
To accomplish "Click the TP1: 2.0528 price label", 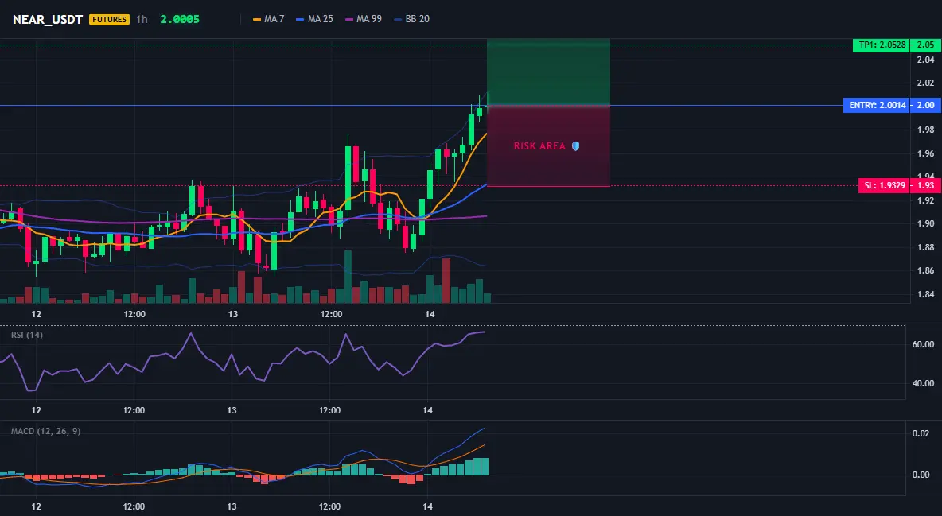I will point(880,45).
